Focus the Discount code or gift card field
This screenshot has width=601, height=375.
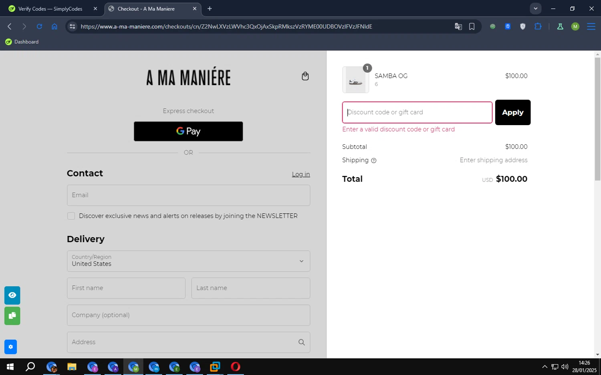click(x=417, y=112)
